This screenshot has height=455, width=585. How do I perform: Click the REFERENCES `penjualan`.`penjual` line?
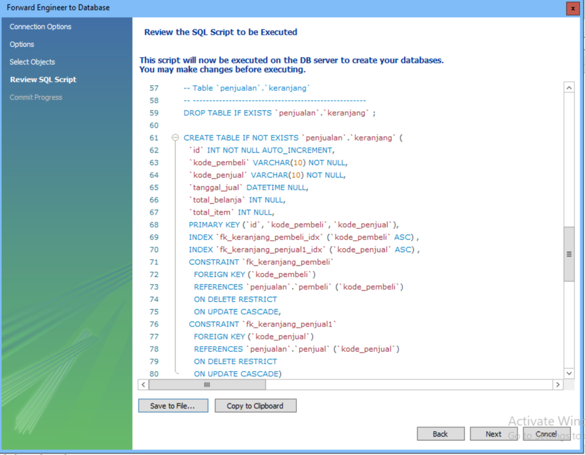296,349
